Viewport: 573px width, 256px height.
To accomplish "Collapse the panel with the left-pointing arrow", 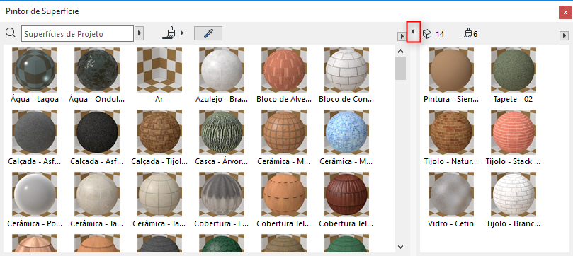I will click(x=414, y=32).
